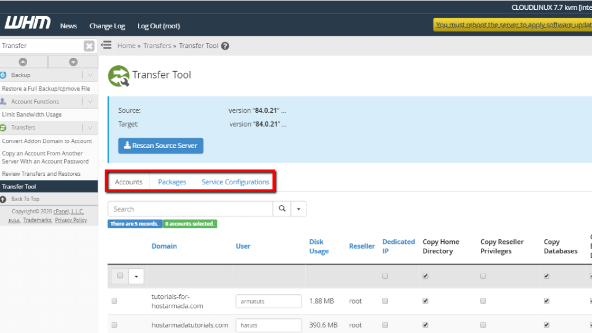Click the Back To Top arrow icon
592x333 pixels.
[3, 199]
